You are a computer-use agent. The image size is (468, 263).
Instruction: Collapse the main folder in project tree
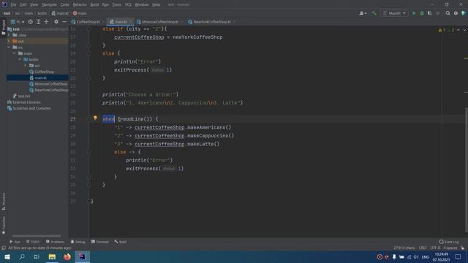[15, 53]
